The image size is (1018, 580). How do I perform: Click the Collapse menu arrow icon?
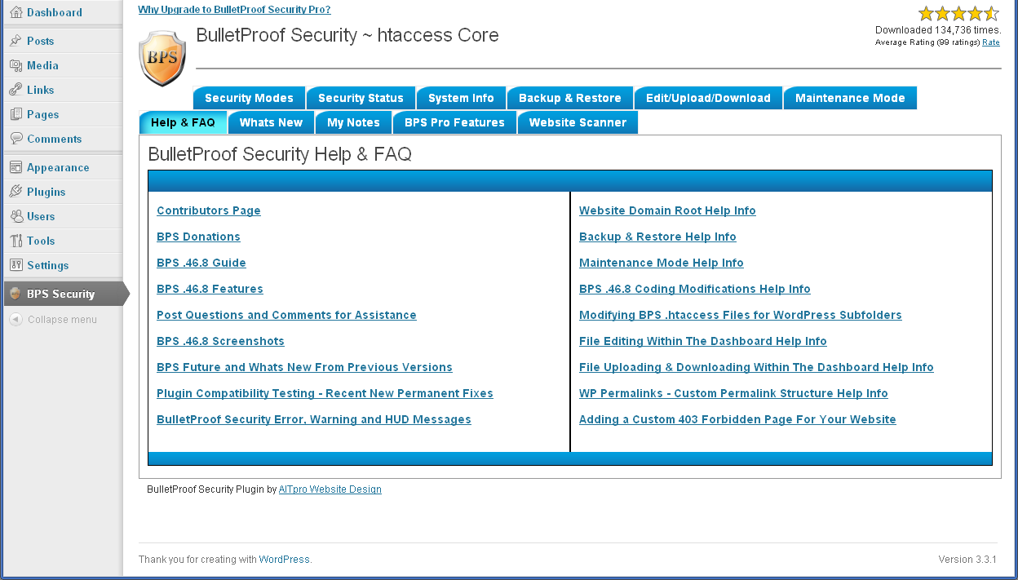pos(15,320)
